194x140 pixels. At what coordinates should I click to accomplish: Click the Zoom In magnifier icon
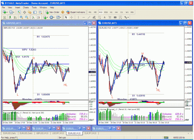(x=21, y=17)
